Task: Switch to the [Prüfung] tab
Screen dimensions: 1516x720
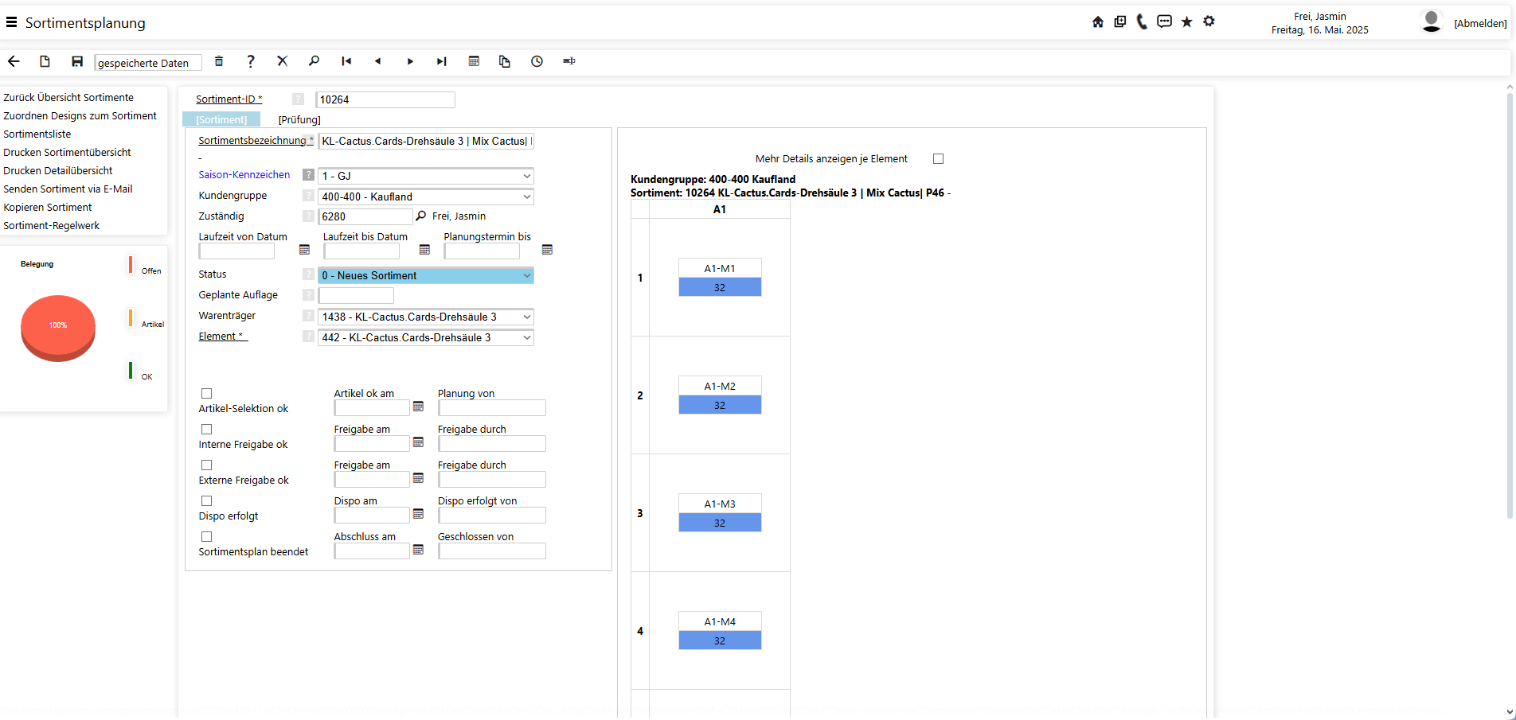Action: click(x=299, y=119)
